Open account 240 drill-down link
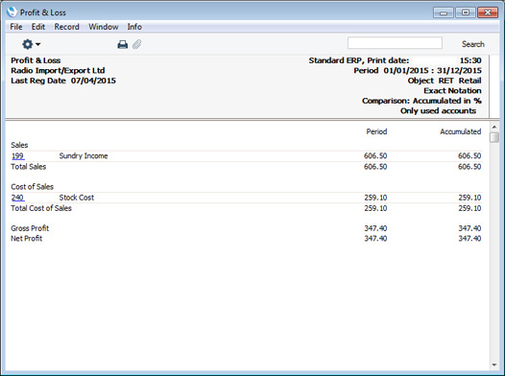The image size is (505, 376). point(17,198)
